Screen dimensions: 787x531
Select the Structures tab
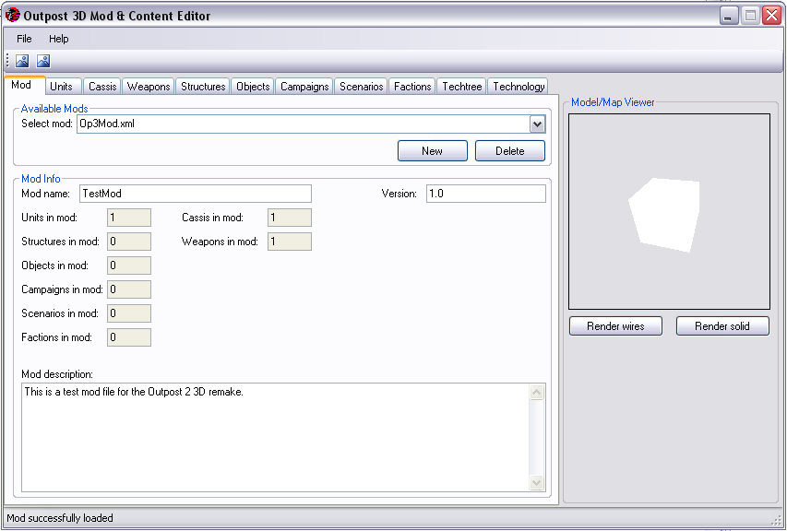coord(203,87)
